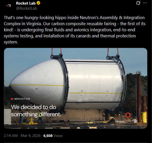Open the @RocketLab handle link
152x143 pixels.
pos(26,8)
